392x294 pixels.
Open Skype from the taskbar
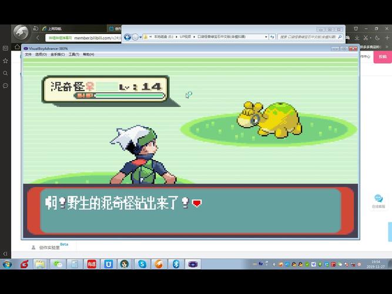(142, 264)
